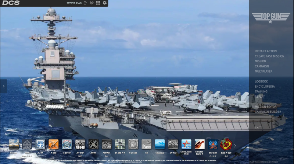Open the settings gear in top bar
This screenshot has height=164, width=294.
tap(105, 3)
